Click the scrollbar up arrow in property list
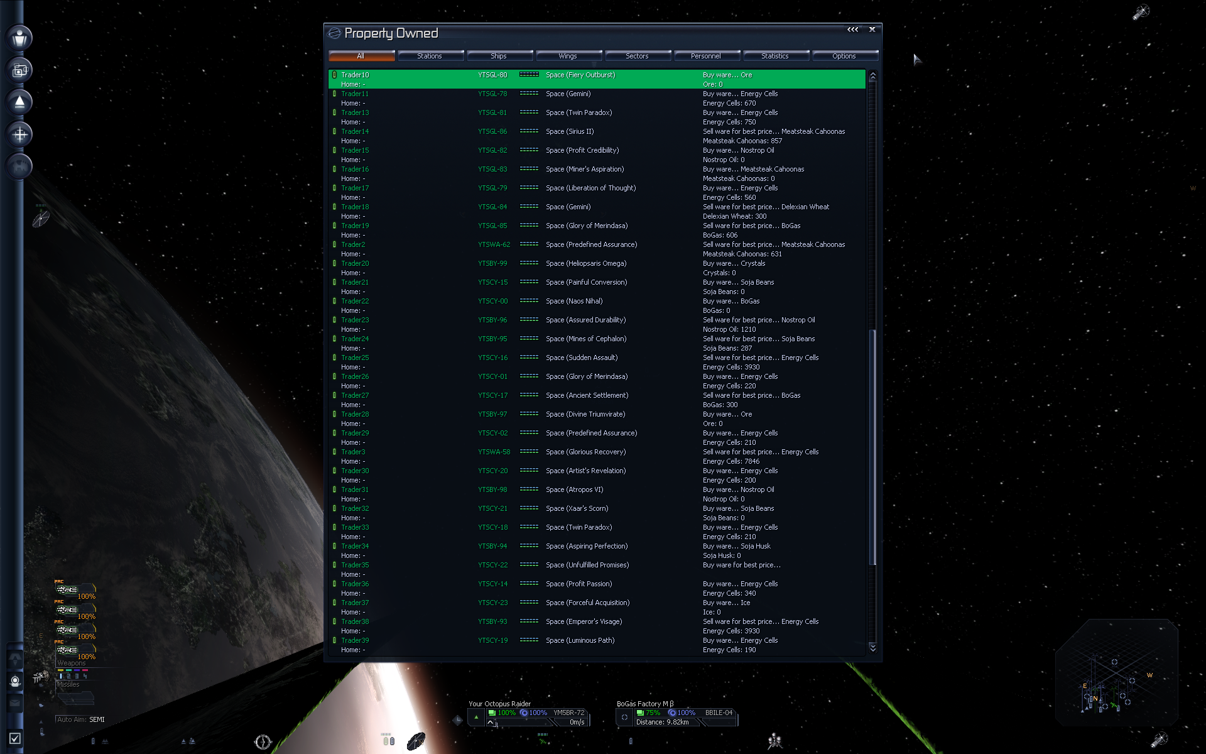 tap(872, 75)
